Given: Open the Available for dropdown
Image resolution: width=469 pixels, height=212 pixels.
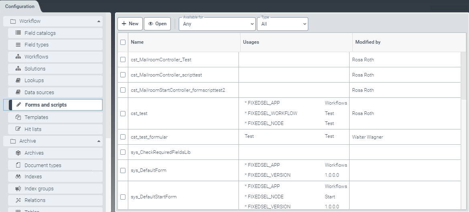Looking at the screenshot, I should 217,24.
